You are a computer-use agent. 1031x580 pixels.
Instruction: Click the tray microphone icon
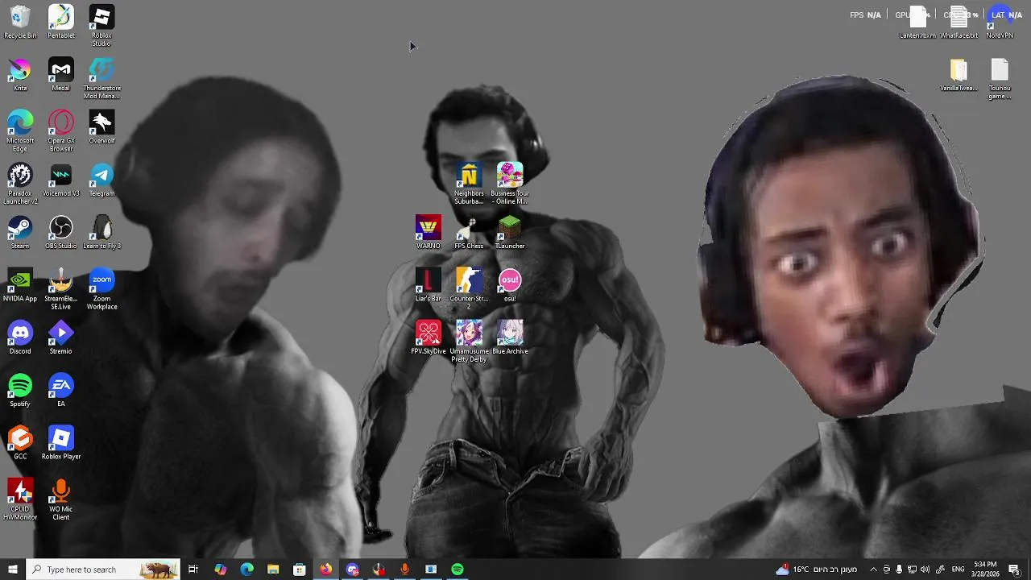pos(899,570)
